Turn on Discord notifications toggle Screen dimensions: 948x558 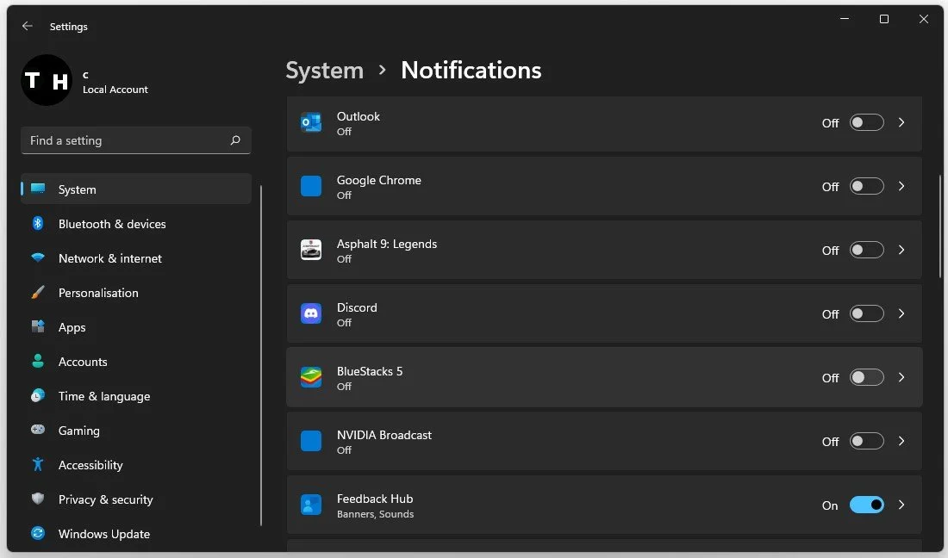[x=866, y=313]
